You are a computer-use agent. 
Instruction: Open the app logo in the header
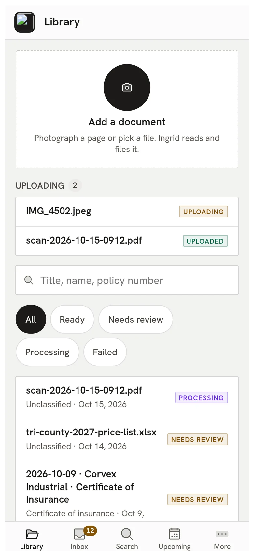(25, 22)
